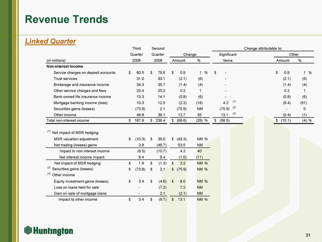Viewport: 322px width, 242px height.
Task: Select the page number '31'
Action: (x=308, y=235)
